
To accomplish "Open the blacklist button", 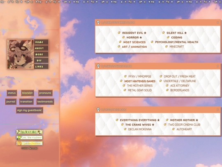I will [x=28, y=93].
